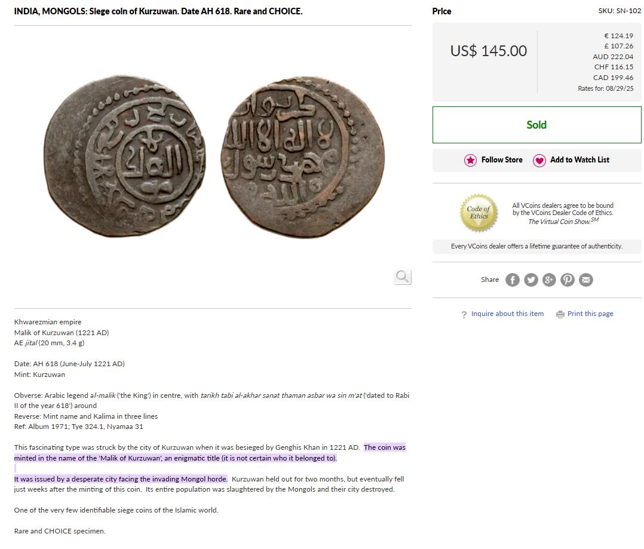
Task: Click the magnifying glass zoom icon
Action: 403,277
